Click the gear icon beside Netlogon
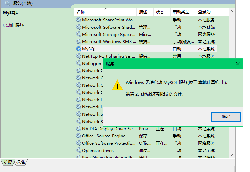The image size is (250, 172). (79, 64)
